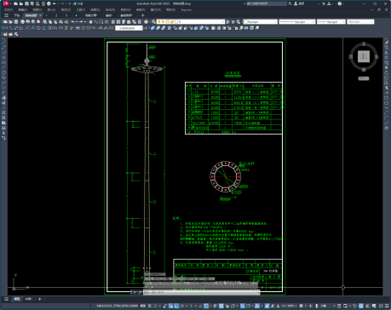Toggle grid display in the status bar
The height and width of the screenshot is (310, 391).
pos(150,306)
